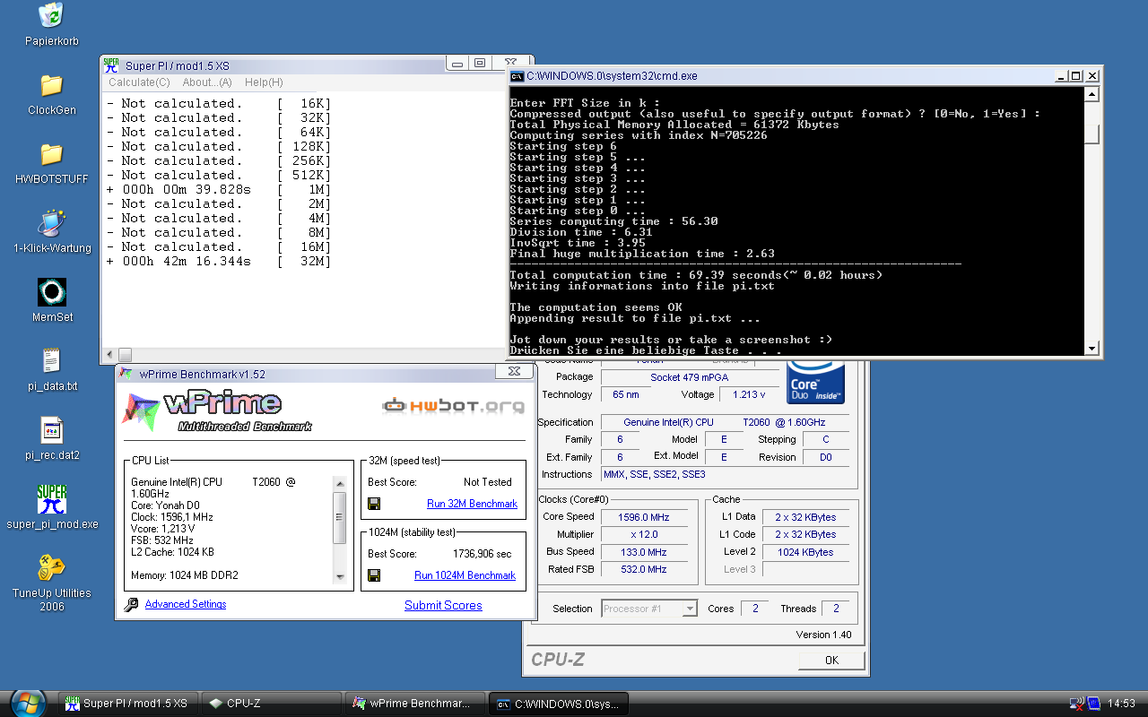This screenshot has height=717, width=1148.
Task: Select the 1M result line 39.828s
Action: [219, 190]
